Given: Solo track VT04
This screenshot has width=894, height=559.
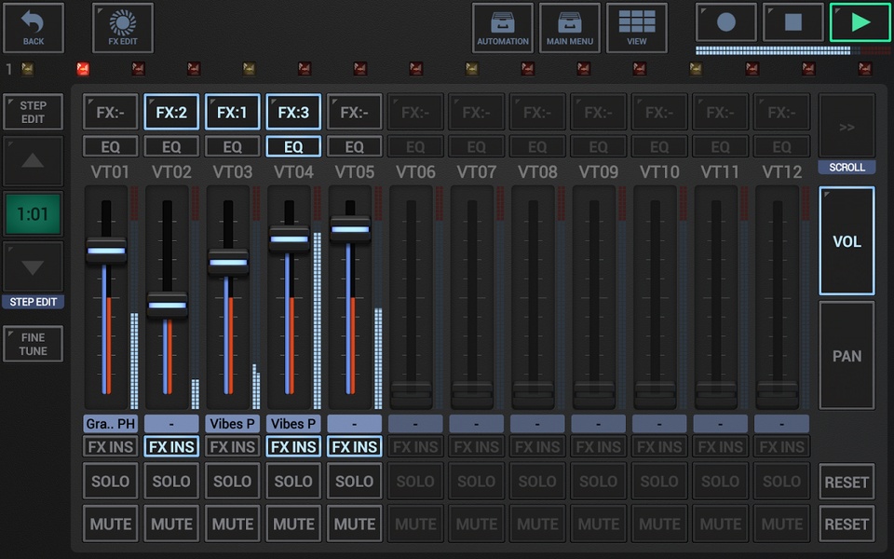Looking at the screenshot, I should tap(293, 482).
